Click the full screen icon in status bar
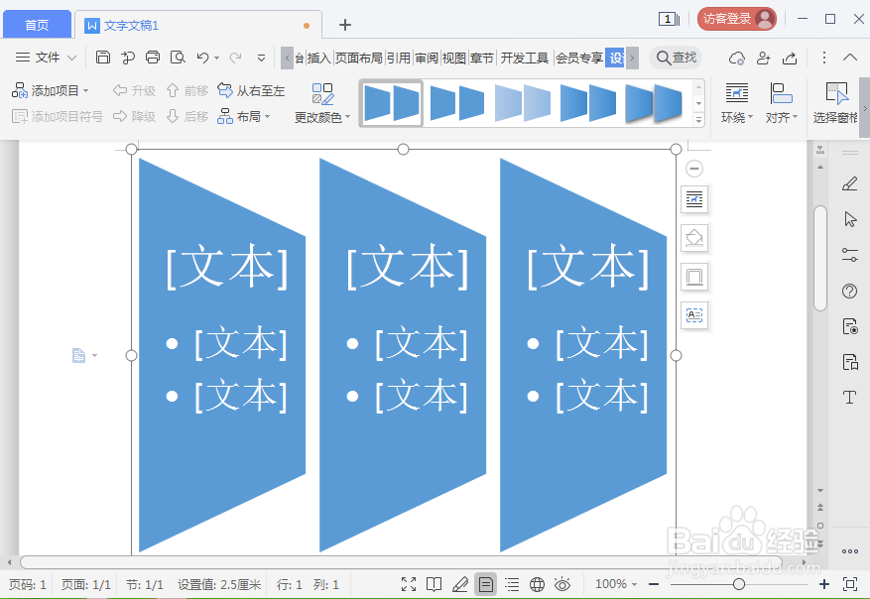The image size is (870, 599). 409,584
